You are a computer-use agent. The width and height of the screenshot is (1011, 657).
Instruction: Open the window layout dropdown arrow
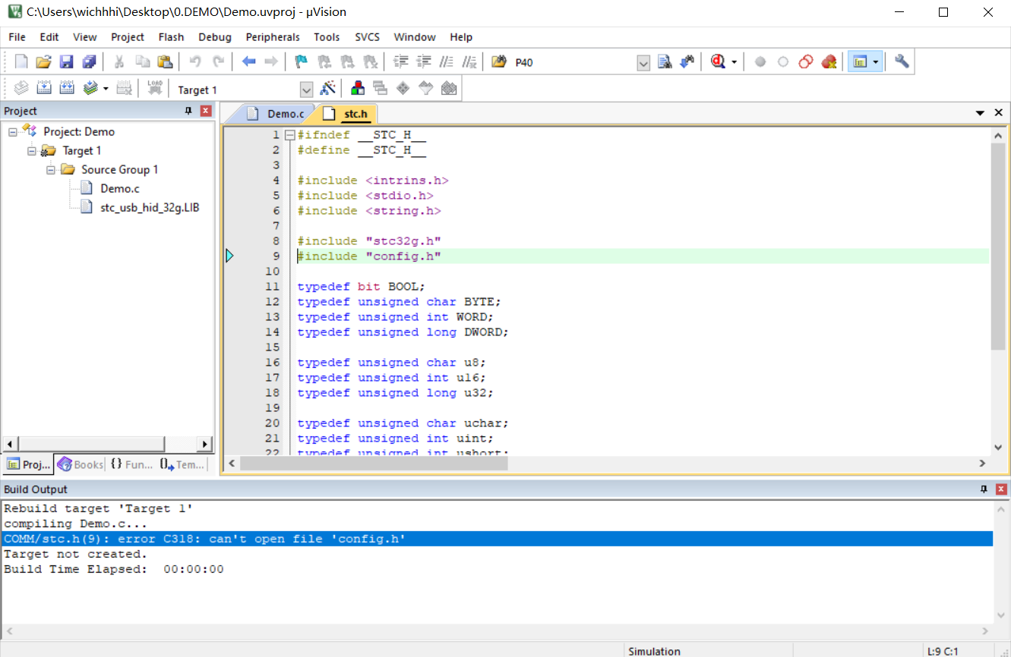pyautogui.click(x=876, y=63)
